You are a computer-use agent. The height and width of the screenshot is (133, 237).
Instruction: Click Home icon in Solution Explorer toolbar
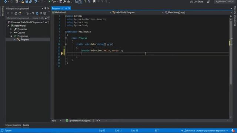pos(16,13)
